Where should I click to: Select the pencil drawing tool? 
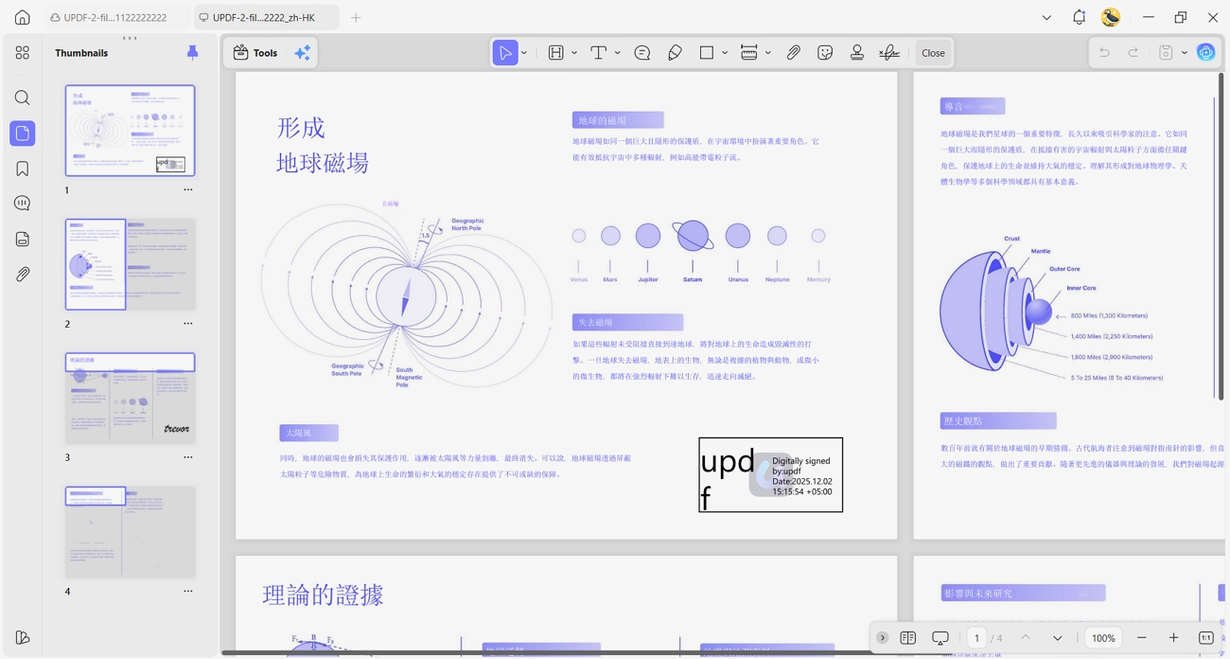[x=675, y=53]
